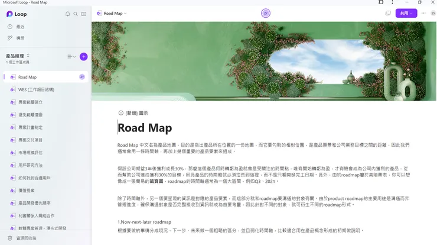Click the ZY avatar on Road Map row

pos(82,77)
